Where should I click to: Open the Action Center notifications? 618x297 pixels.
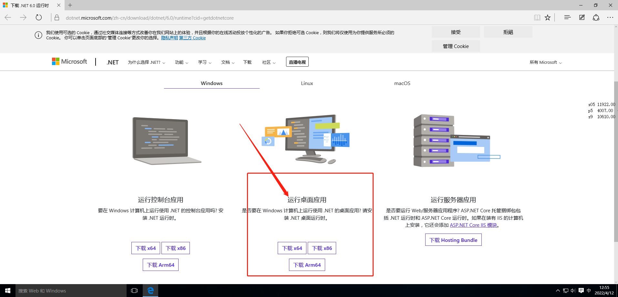point(581,291)
